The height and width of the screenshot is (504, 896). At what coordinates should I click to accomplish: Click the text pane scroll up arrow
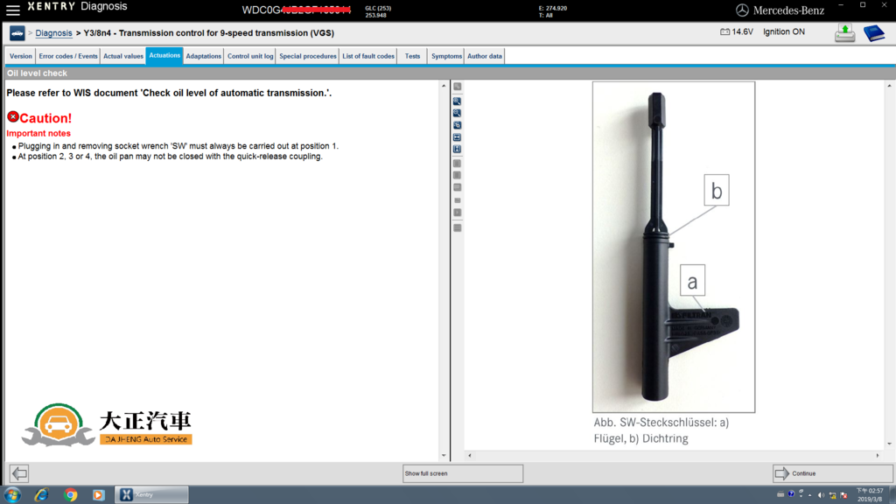pyautogui.click(x=444, y=86)
